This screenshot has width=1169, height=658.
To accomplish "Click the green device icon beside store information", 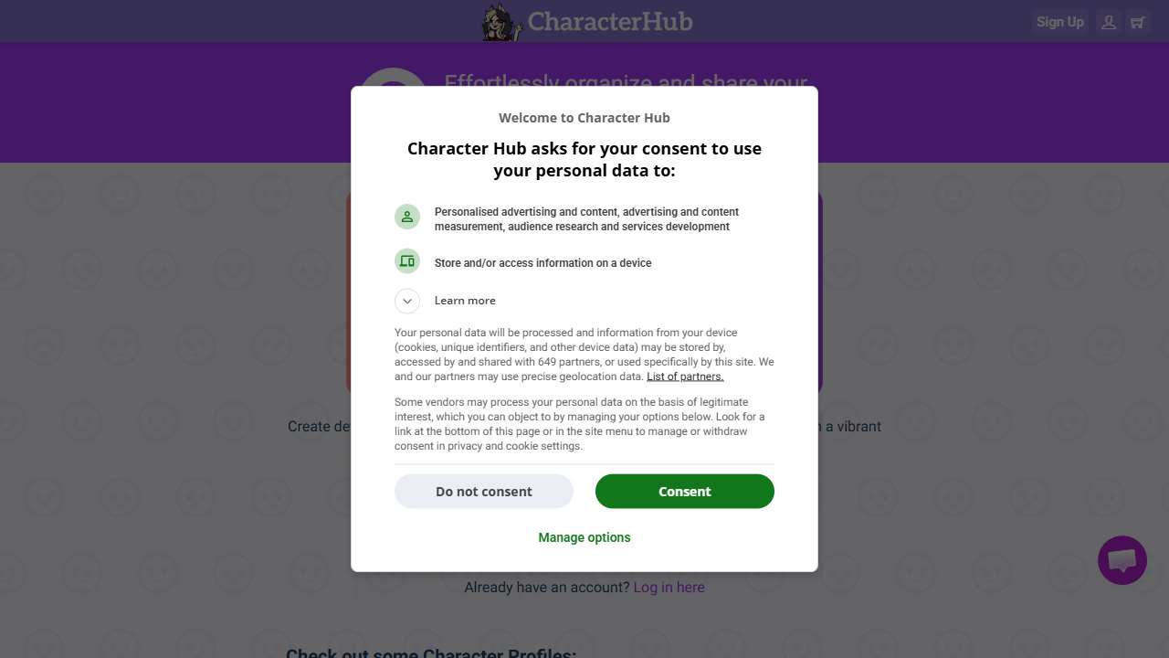I will [407, 260].
